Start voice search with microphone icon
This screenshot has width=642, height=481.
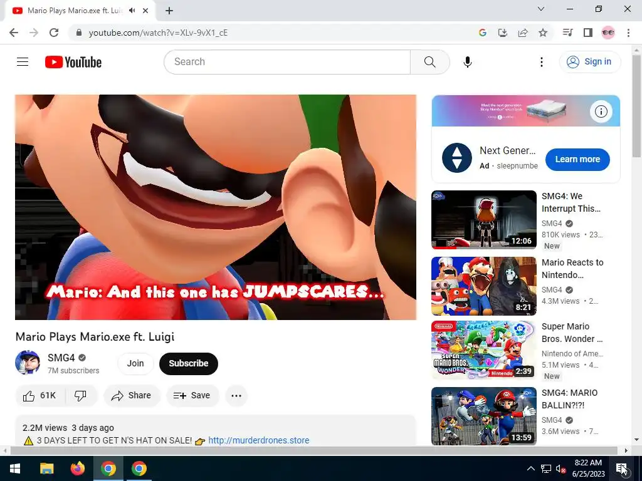tap(468, 62)
